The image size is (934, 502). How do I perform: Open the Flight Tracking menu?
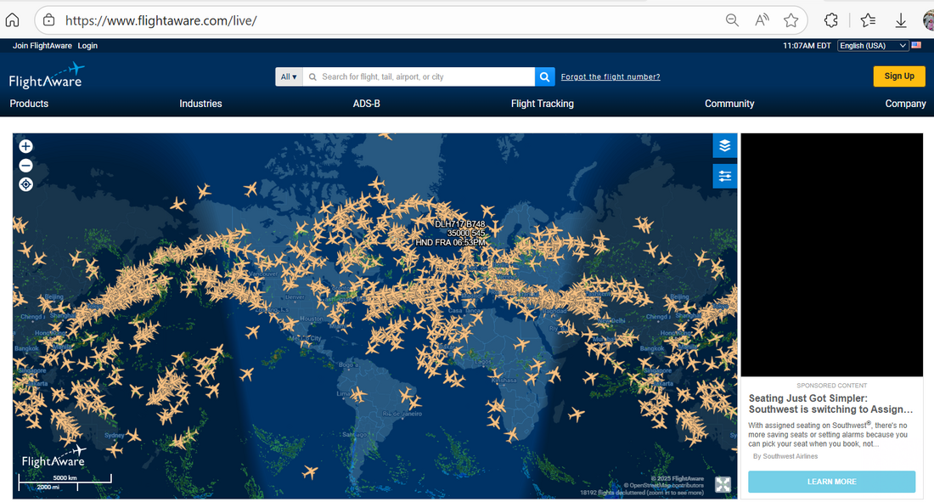click(x=542, y=103)
